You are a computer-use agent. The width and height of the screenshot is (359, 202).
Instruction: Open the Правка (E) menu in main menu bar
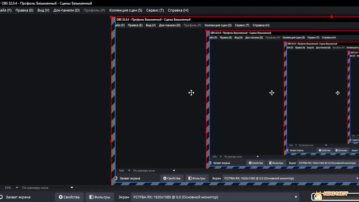(x=24, y=10)
